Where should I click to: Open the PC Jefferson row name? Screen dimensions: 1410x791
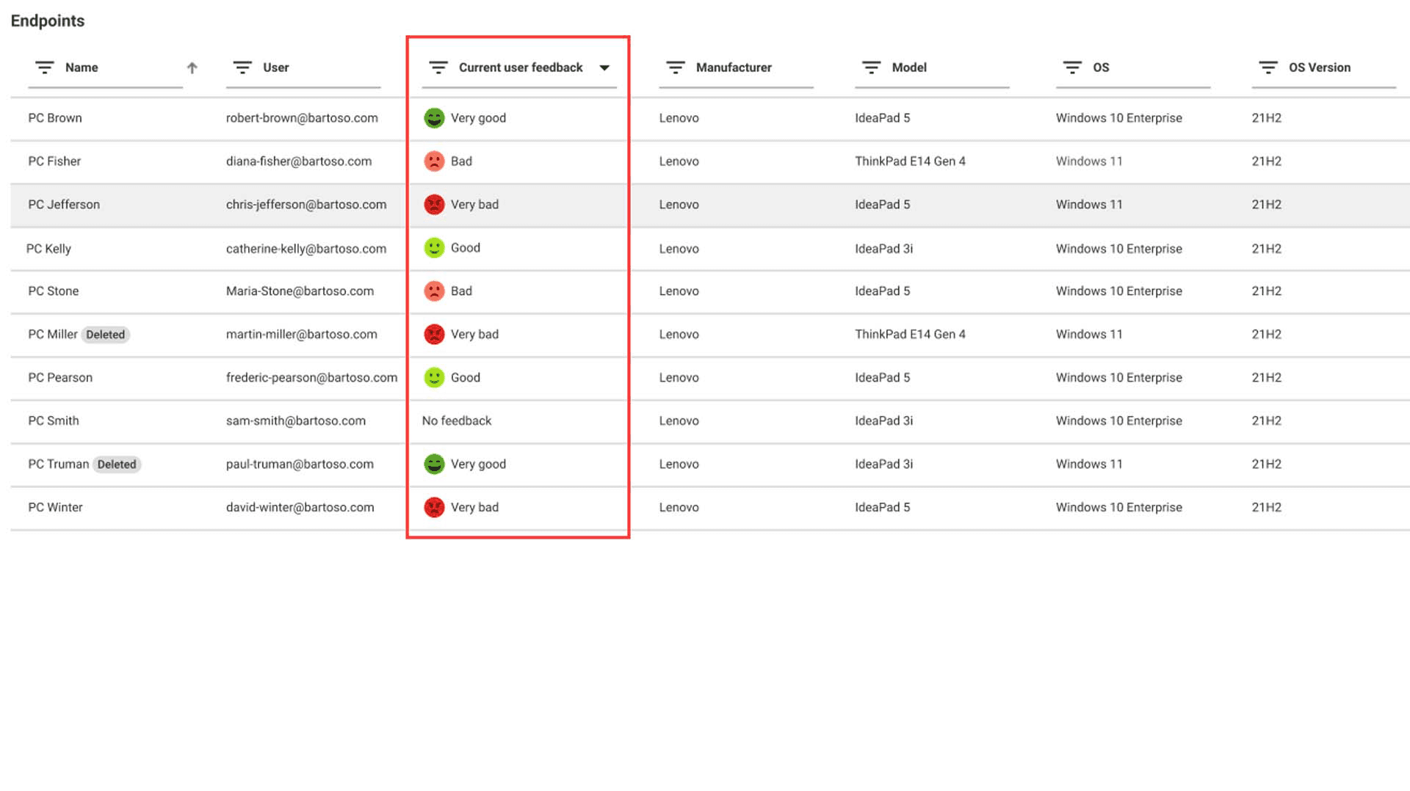[64, 205]
